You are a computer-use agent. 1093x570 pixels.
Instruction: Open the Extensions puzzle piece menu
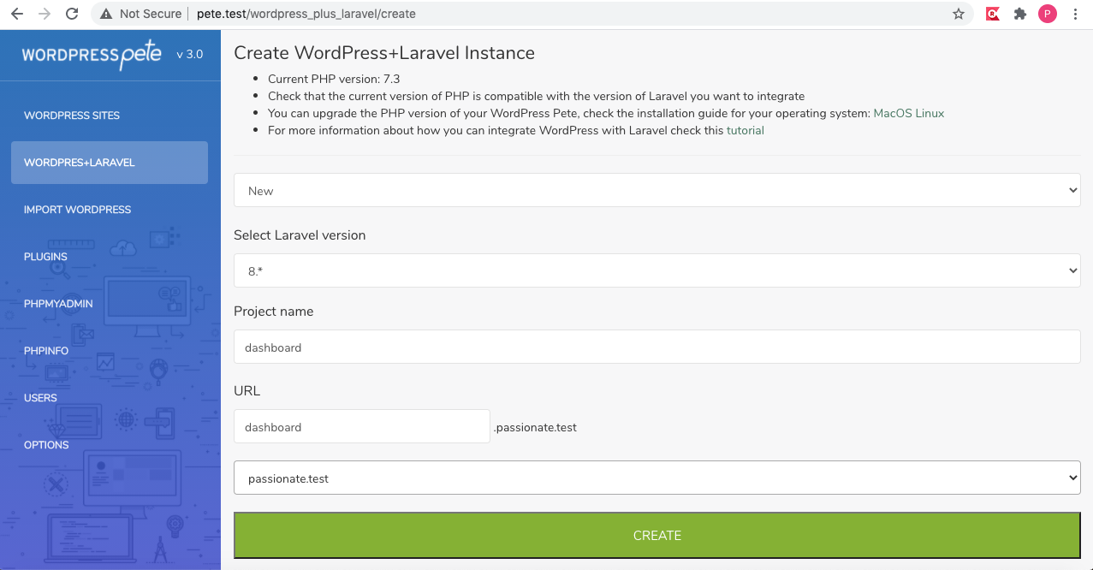tap(1019, 14)
